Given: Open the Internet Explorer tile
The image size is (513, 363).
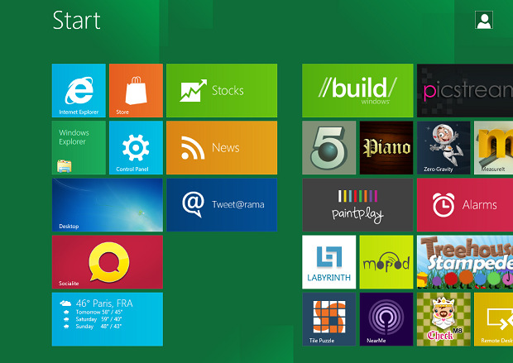Looking at the screenshot, I should pyautogui.click(x=79, y=90).
